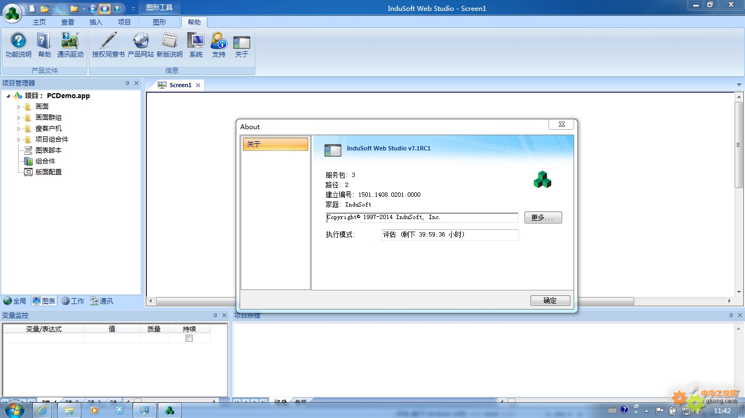
Task: Switch to 插入 ribbon tab
Action: 96,22
